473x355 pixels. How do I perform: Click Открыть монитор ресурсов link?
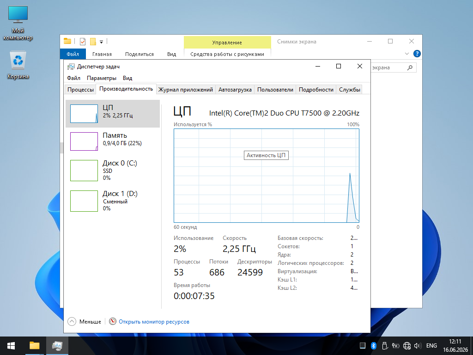(154, 322)
